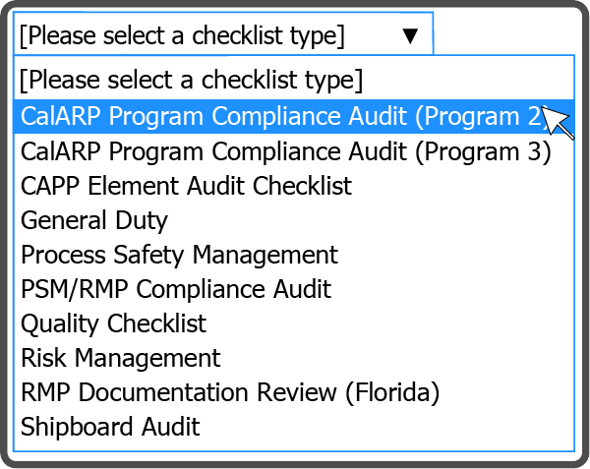Image resolution: width=590 pixels, height=469 pixels.
Task: Select Process Safety Management from list
Action: pos(294,255)
